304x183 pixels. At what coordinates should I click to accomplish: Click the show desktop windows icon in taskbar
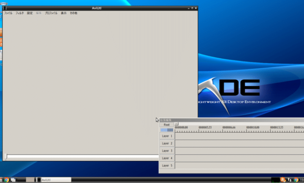(13, 180)
